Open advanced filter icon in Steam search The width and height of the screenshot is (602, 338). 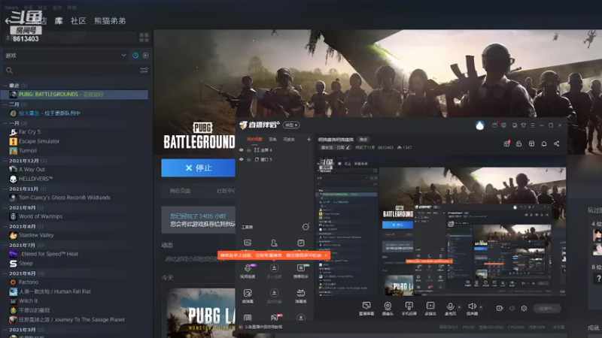click(144, 70)
